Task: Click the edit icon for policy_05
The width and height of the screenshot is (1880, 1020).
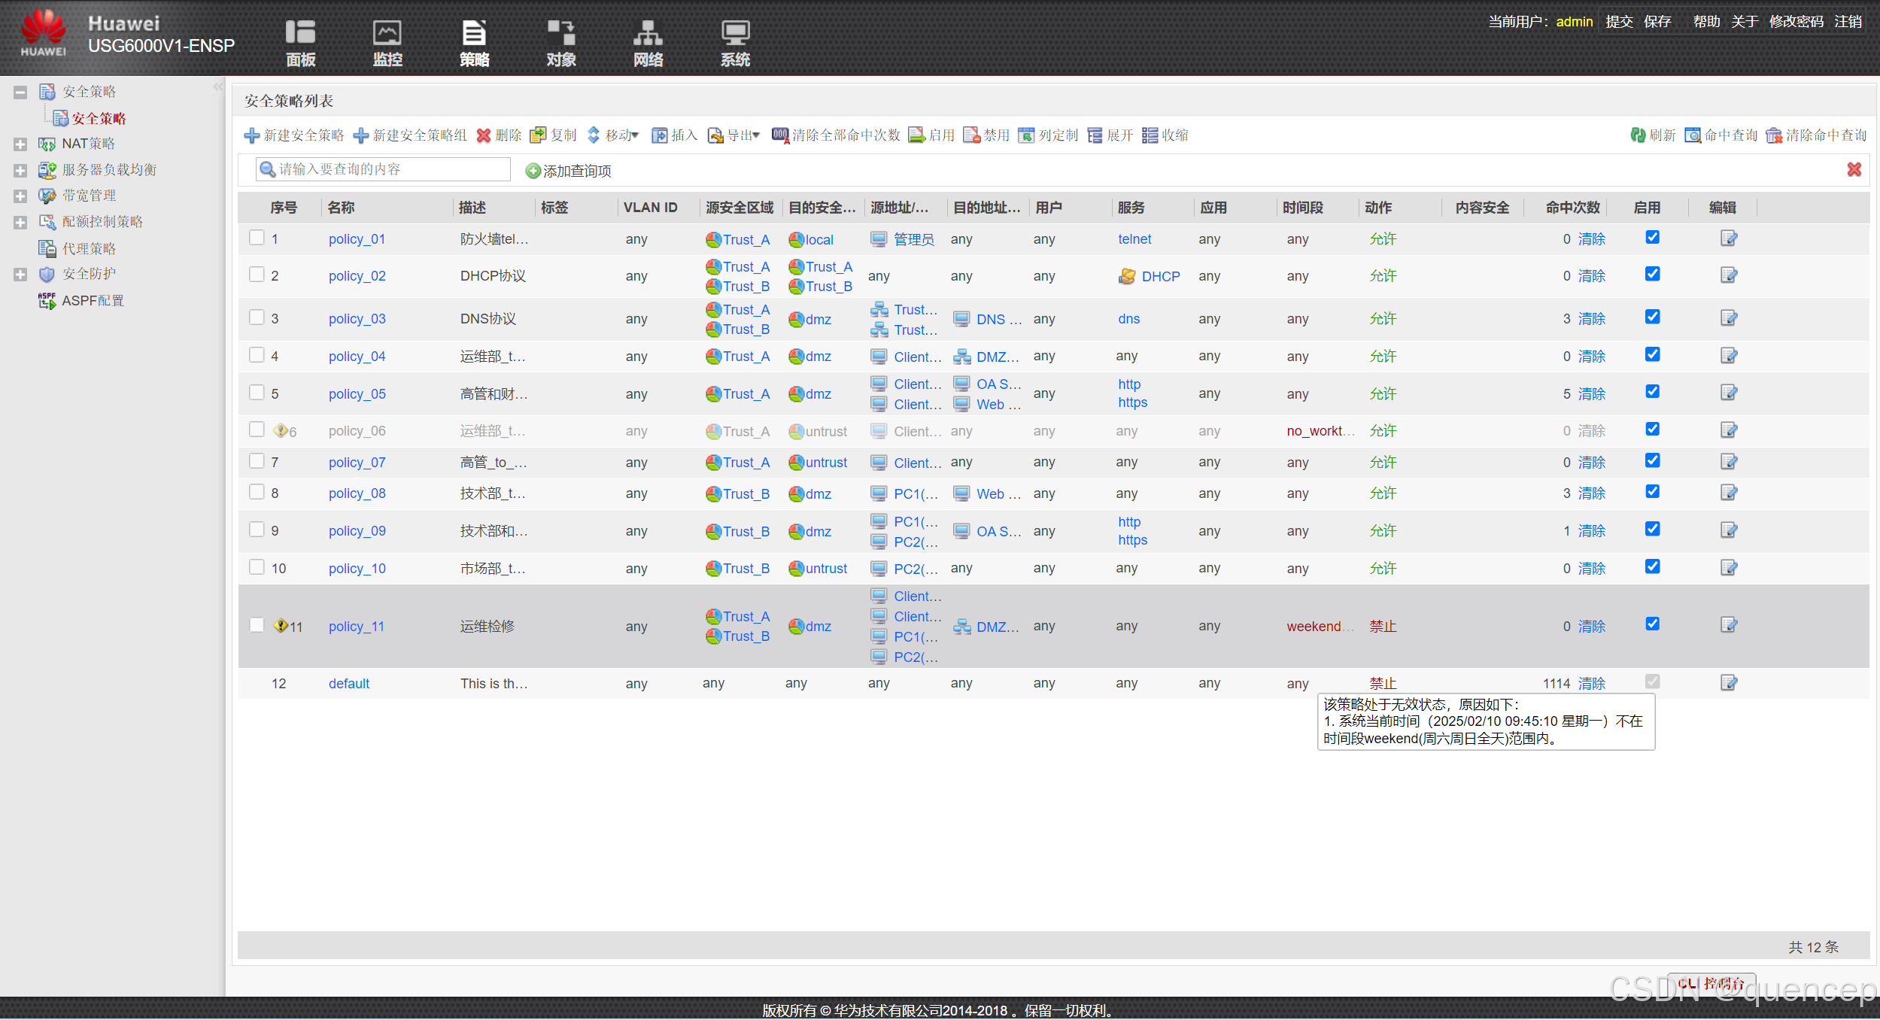Action: [x=1728, y=393]
